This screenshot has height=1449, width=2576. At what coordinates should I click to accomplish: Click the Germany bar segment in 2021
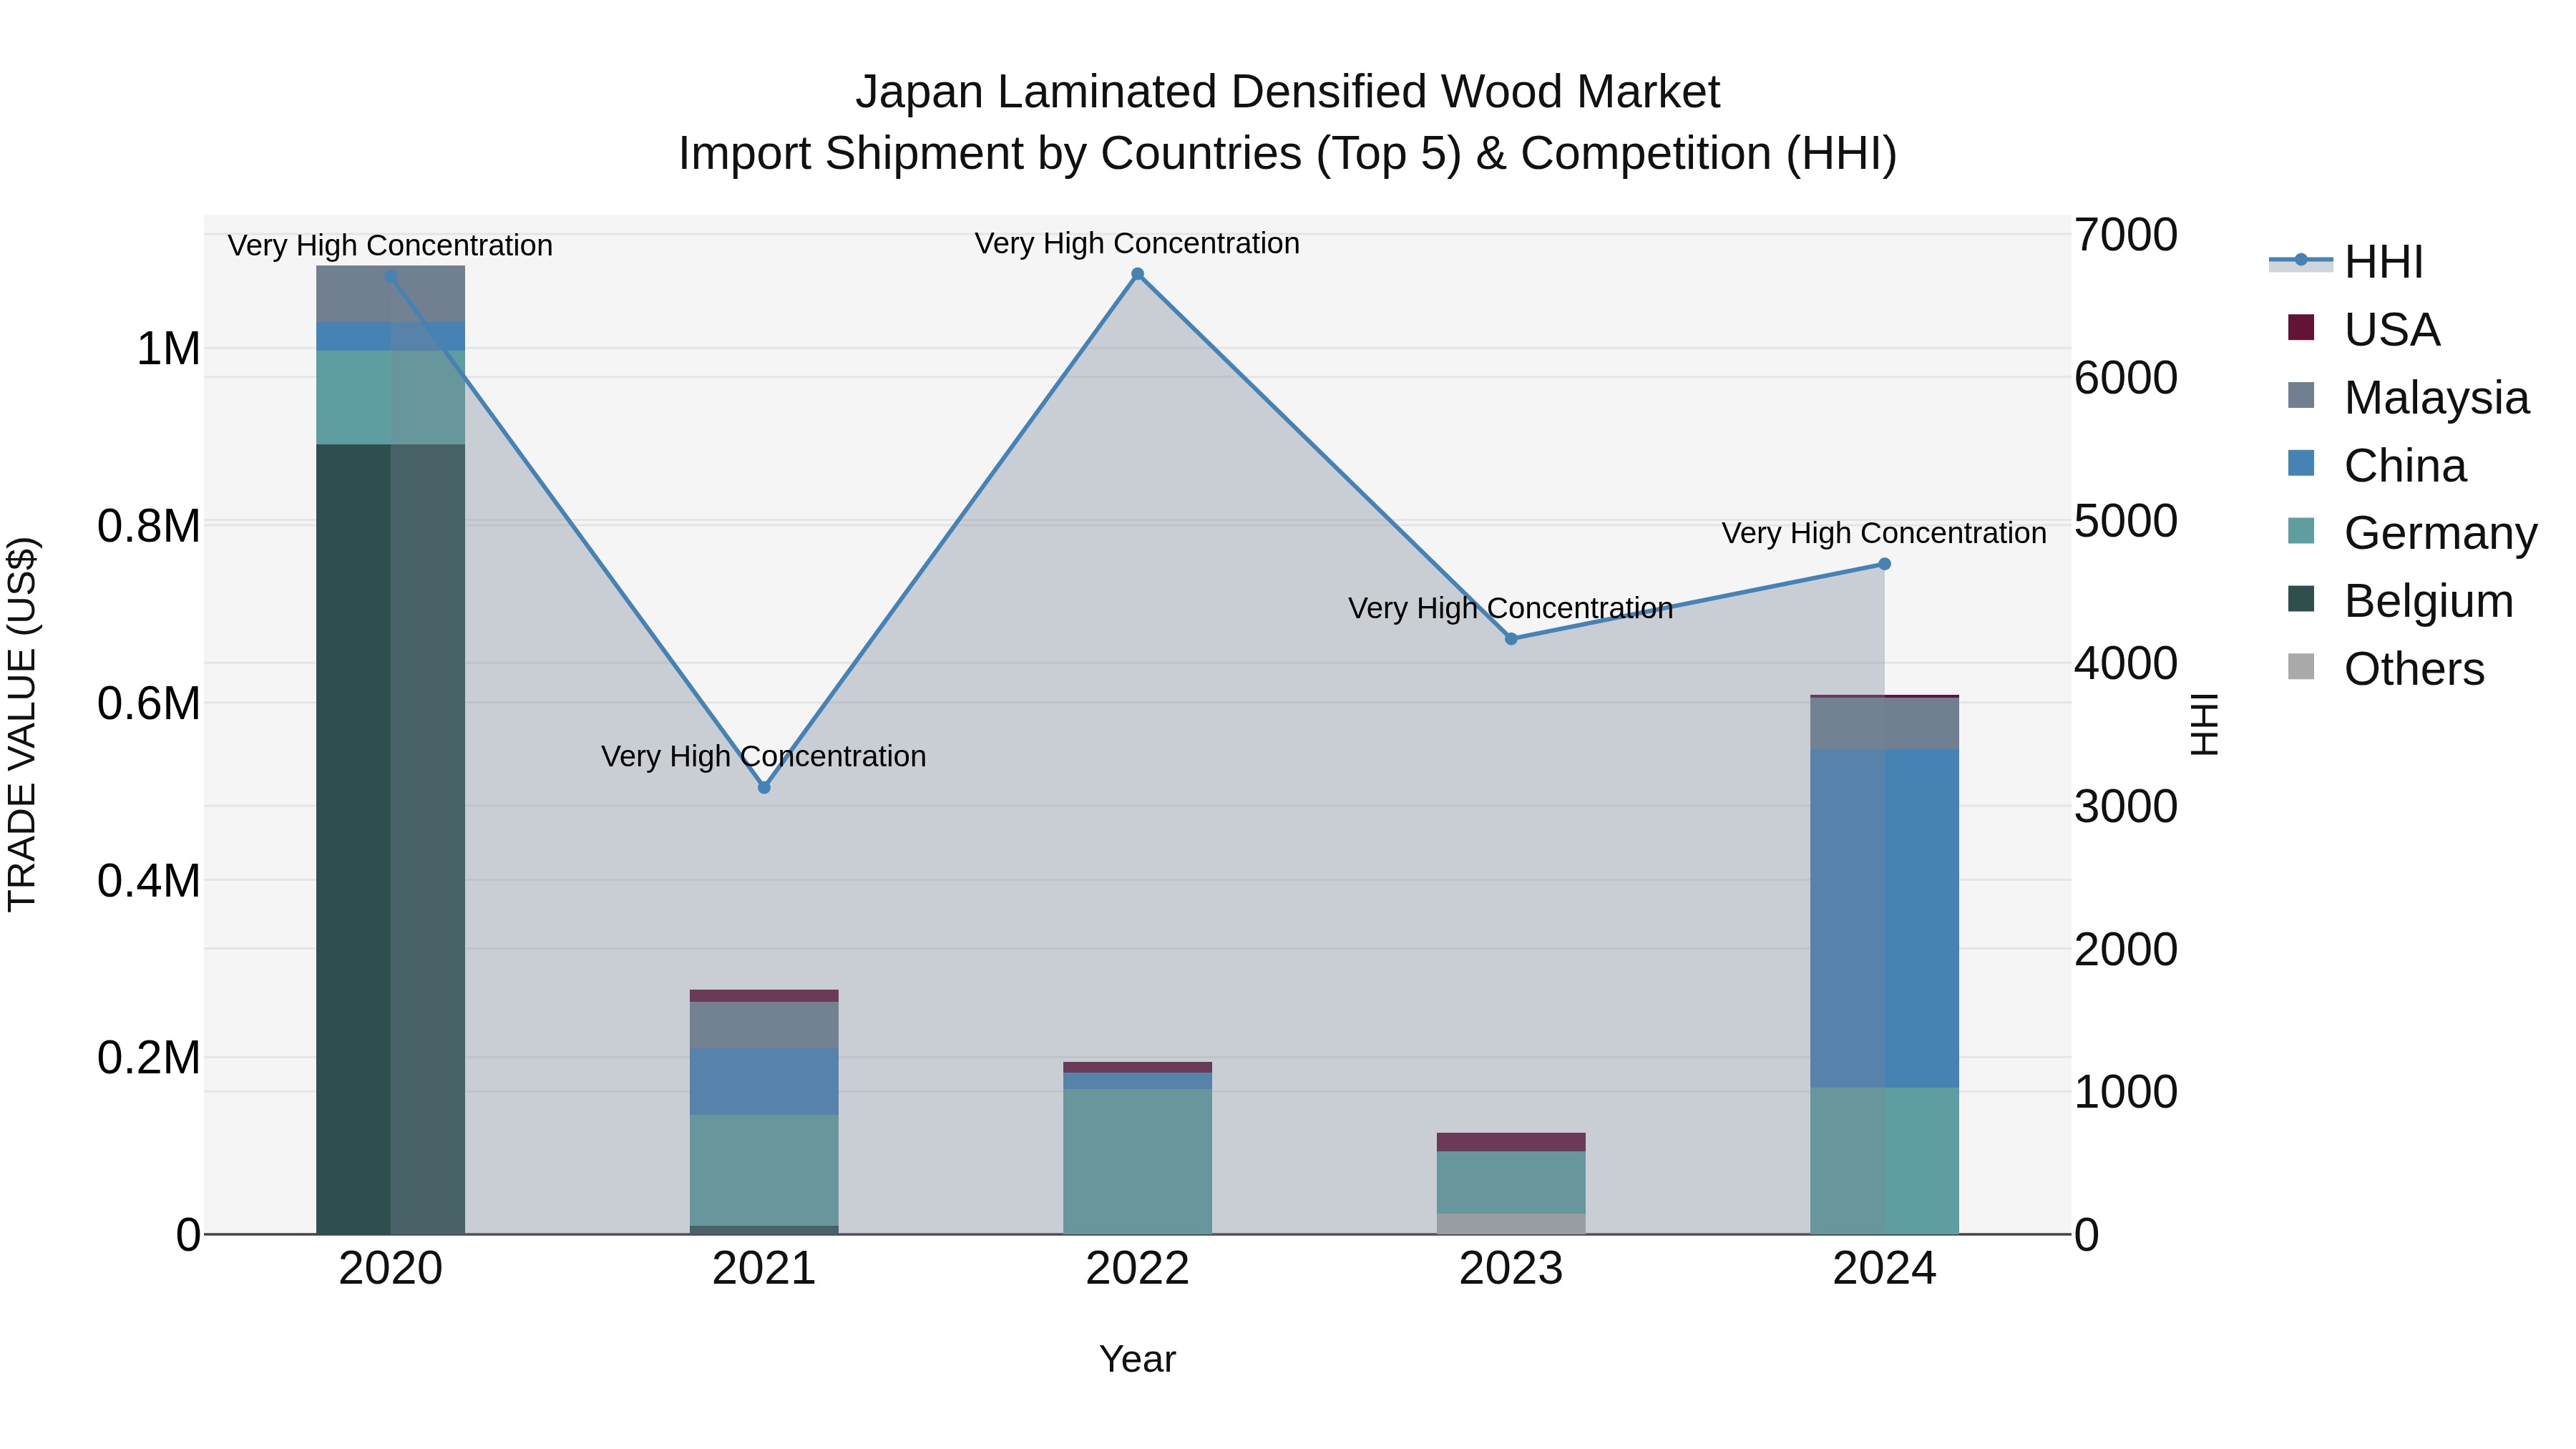tap(764, 1170)
